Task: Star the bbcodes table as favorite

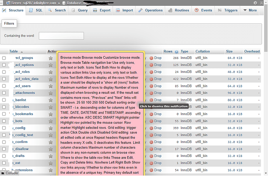Action: click(50, 107)
